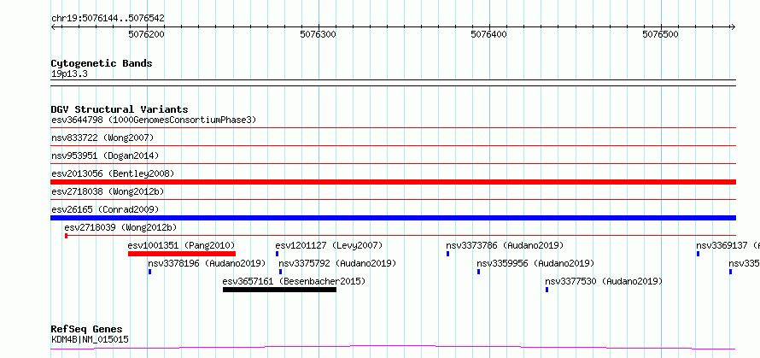Click the red esv1001351 Pang2010 bar
Viewport: 760px width, 358px height.
point(182,254)
